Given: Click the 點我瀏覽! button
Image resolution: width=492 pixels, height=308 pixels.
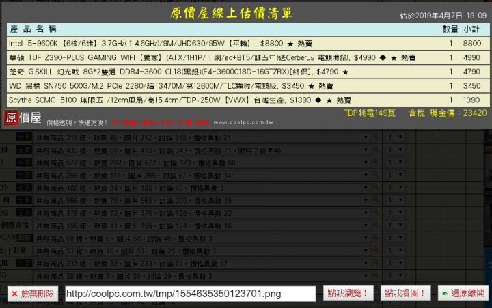Looking at the screenshot, I should (348, 293).
